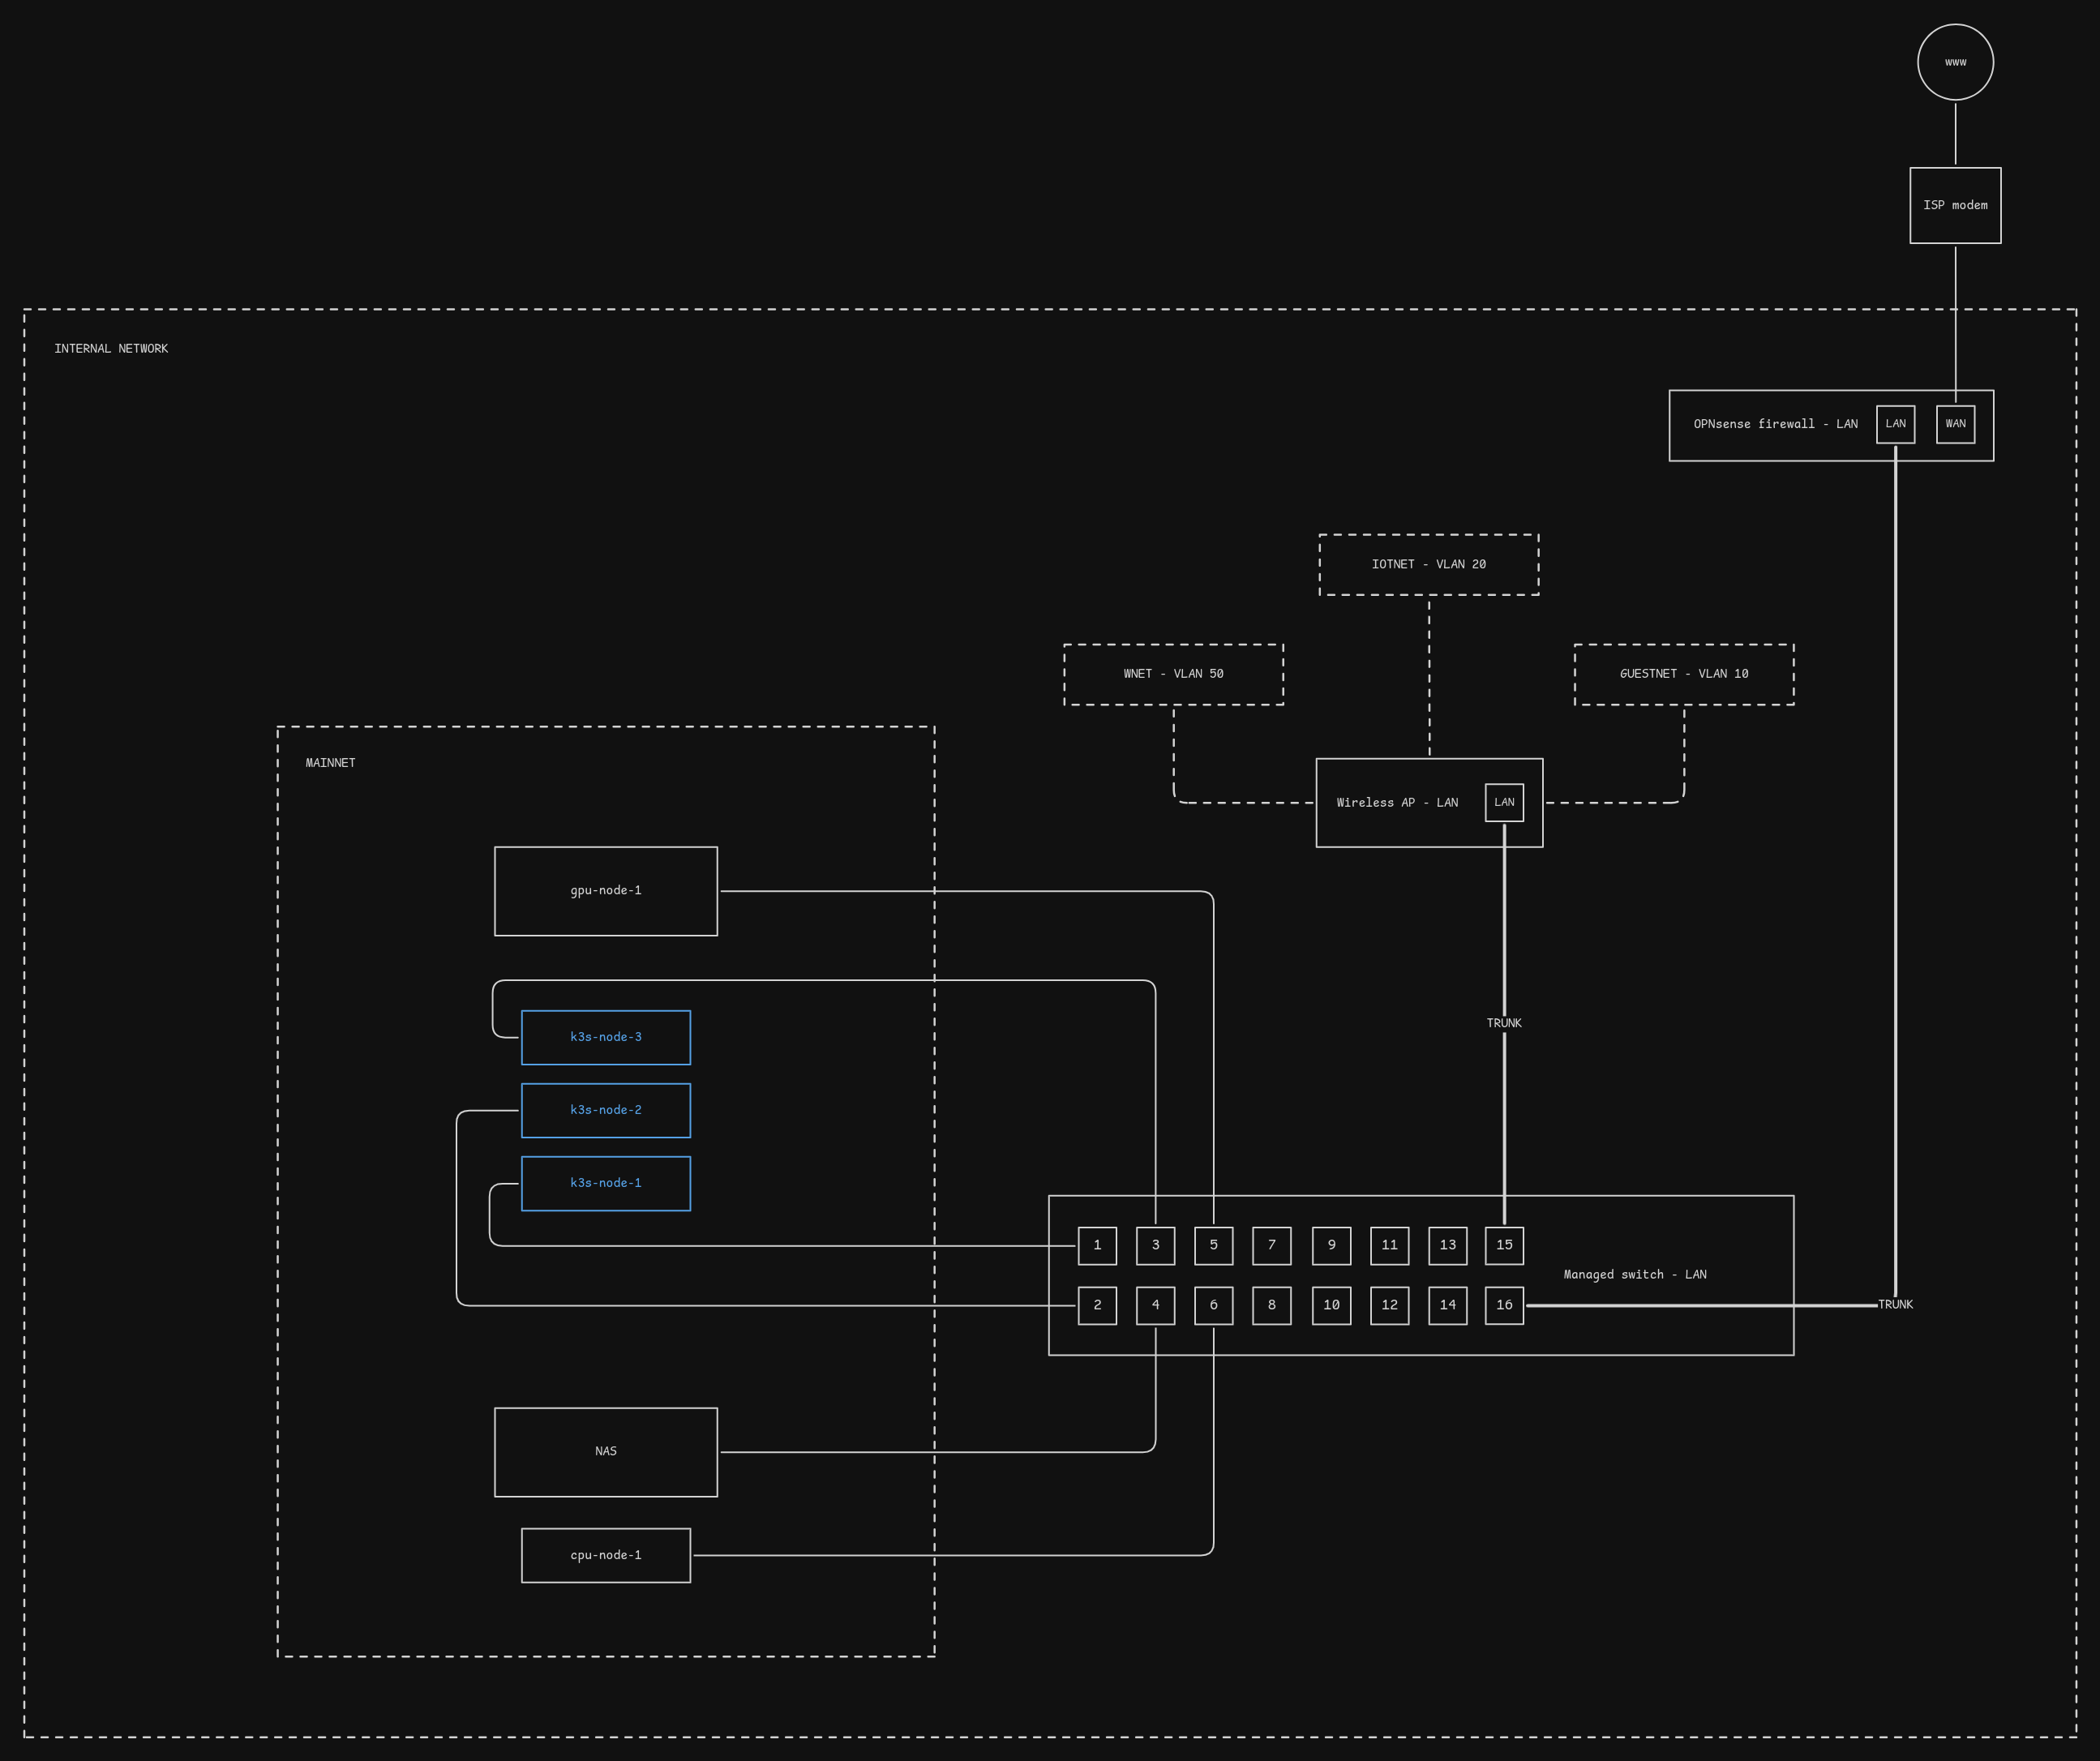Click the Managed switch - LAN label
Screen dimensions: 2100x1761
[x=1634, y=1275]
